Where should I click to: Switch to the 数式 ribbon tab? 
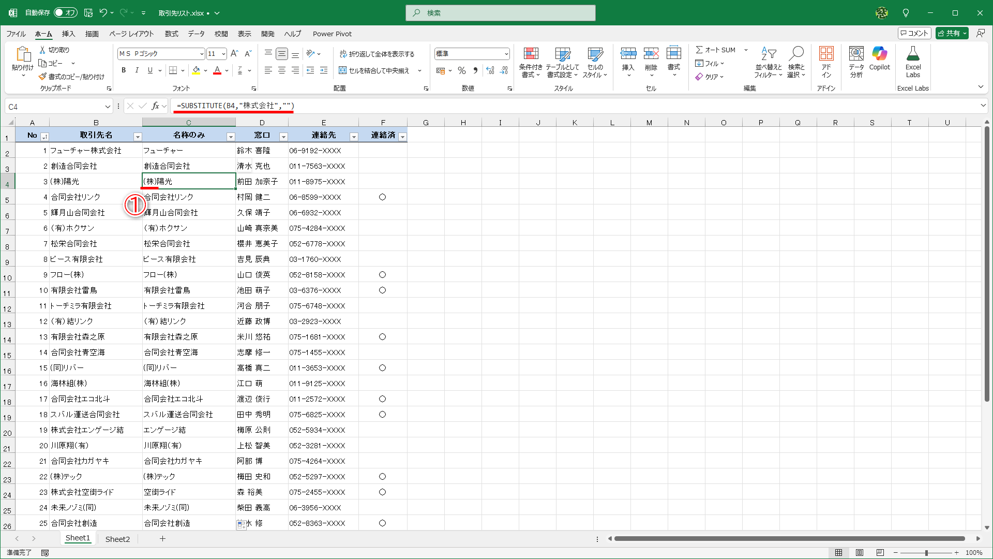[171, 34]
